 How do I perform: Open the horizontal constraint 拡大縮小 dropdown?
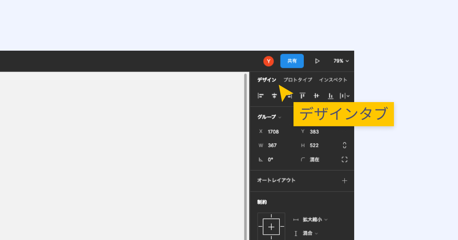click(315, 219)
